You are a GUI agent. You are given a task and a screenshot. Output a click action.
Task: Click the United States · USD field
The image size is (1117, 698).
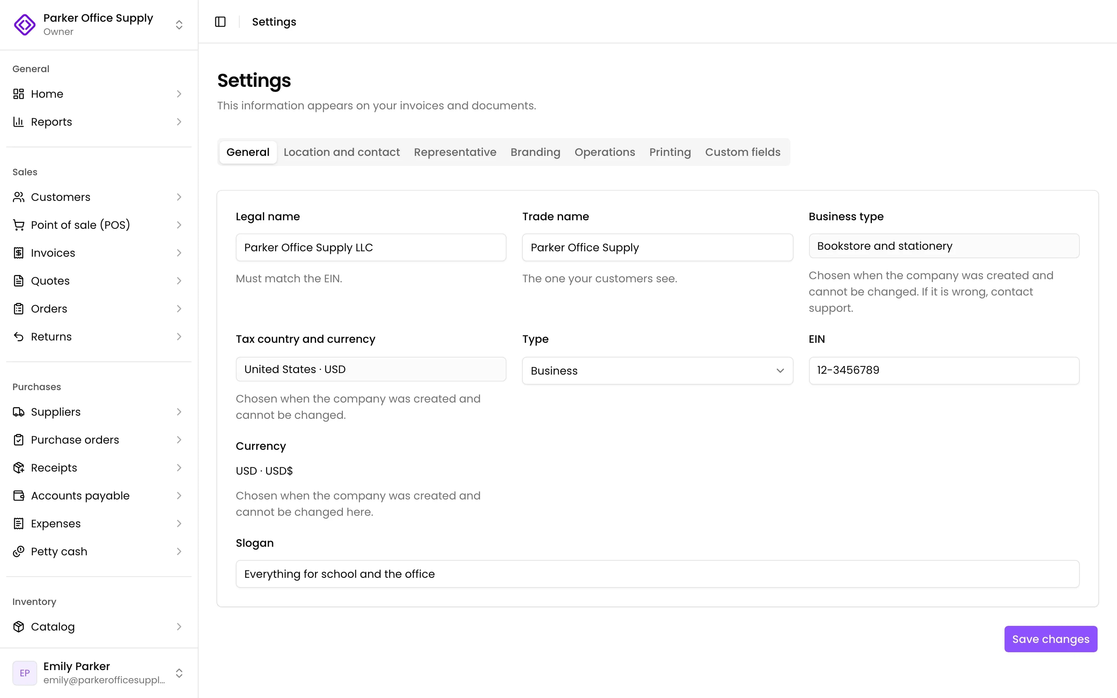pos(371,369)
